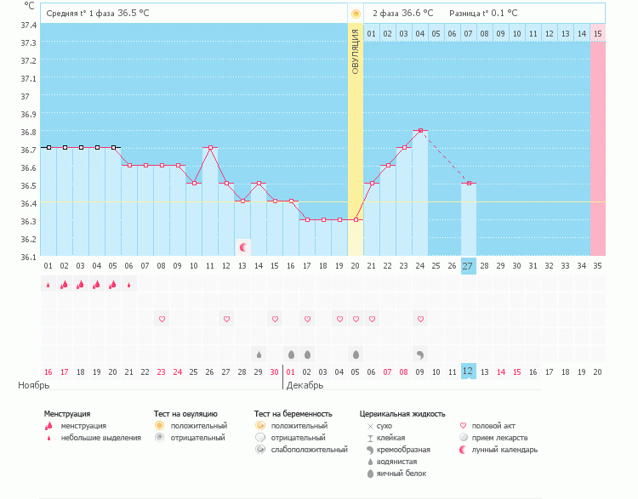Select highlighted cycle day 27 on the axis
This screenshot has width=638, height=499.
click(x=469, y=266)
